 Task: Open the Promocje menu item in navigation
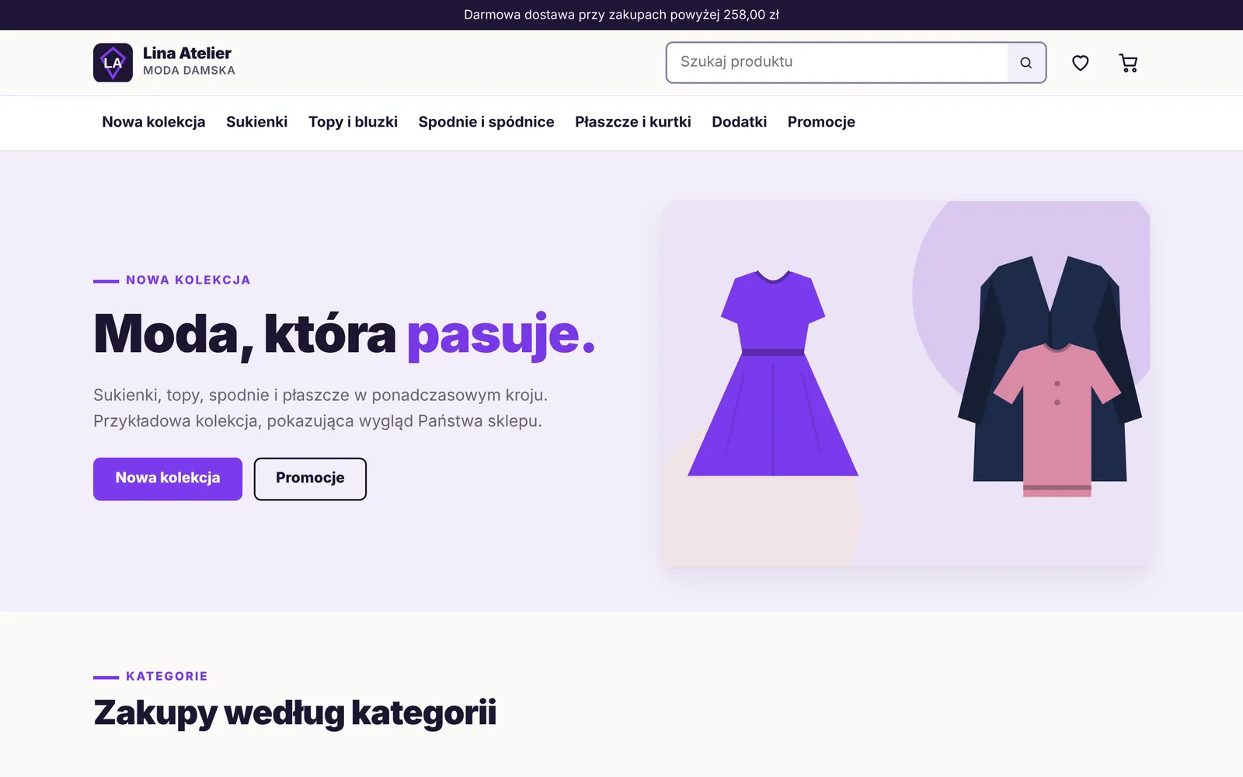(x=821, y=122)
